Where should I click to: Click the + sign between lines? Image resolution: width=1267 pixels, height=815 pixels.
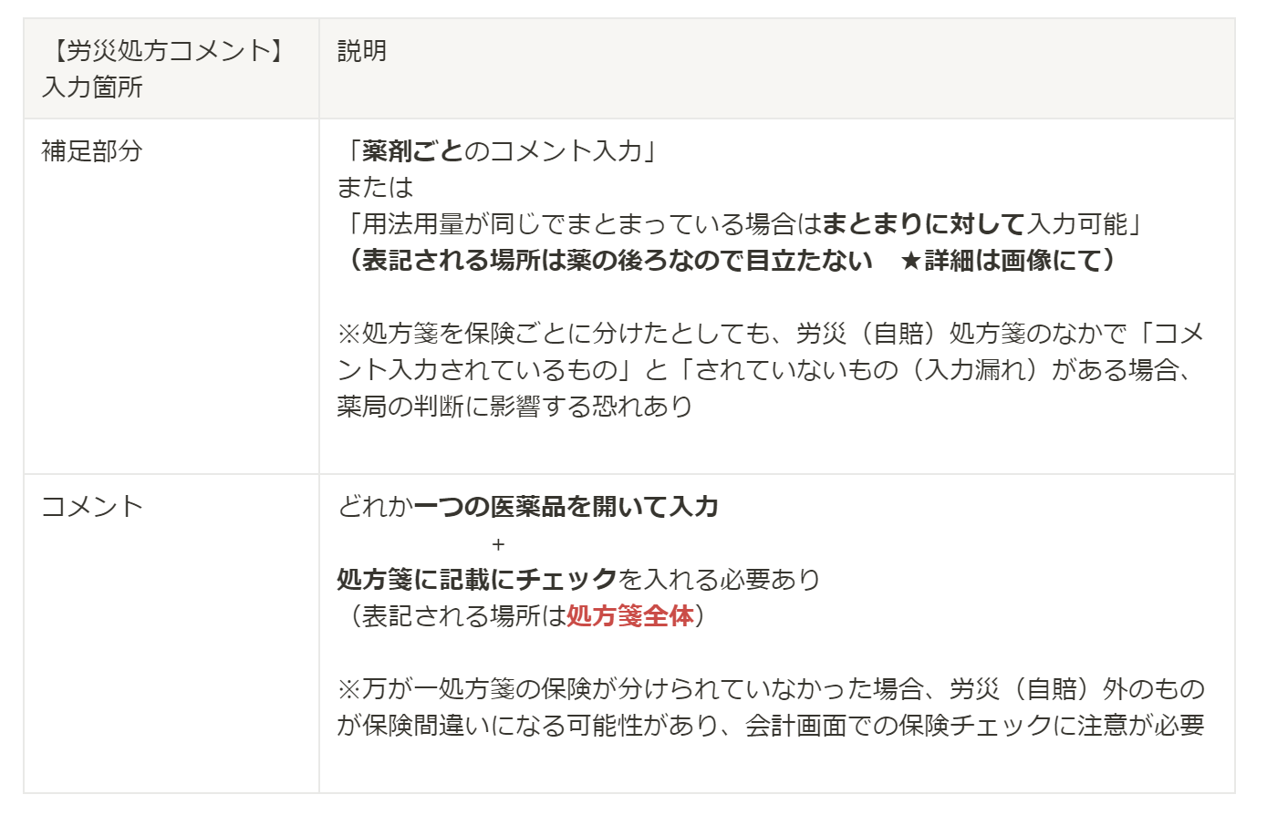497,545
